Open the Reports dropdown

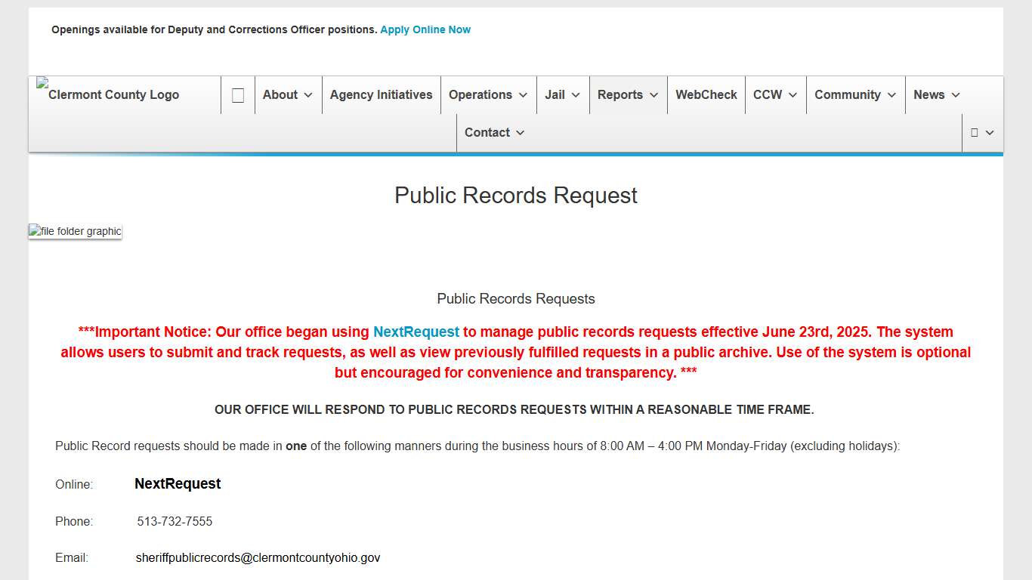[628, 94]
